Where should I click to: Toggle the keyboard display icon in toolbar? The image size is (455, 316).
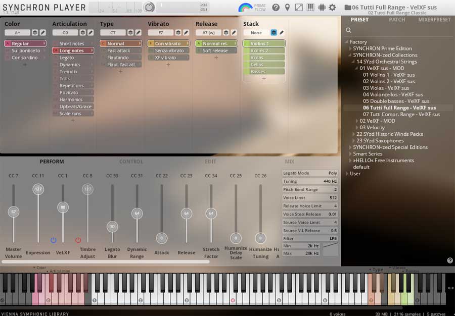click(x=310, y=7)
